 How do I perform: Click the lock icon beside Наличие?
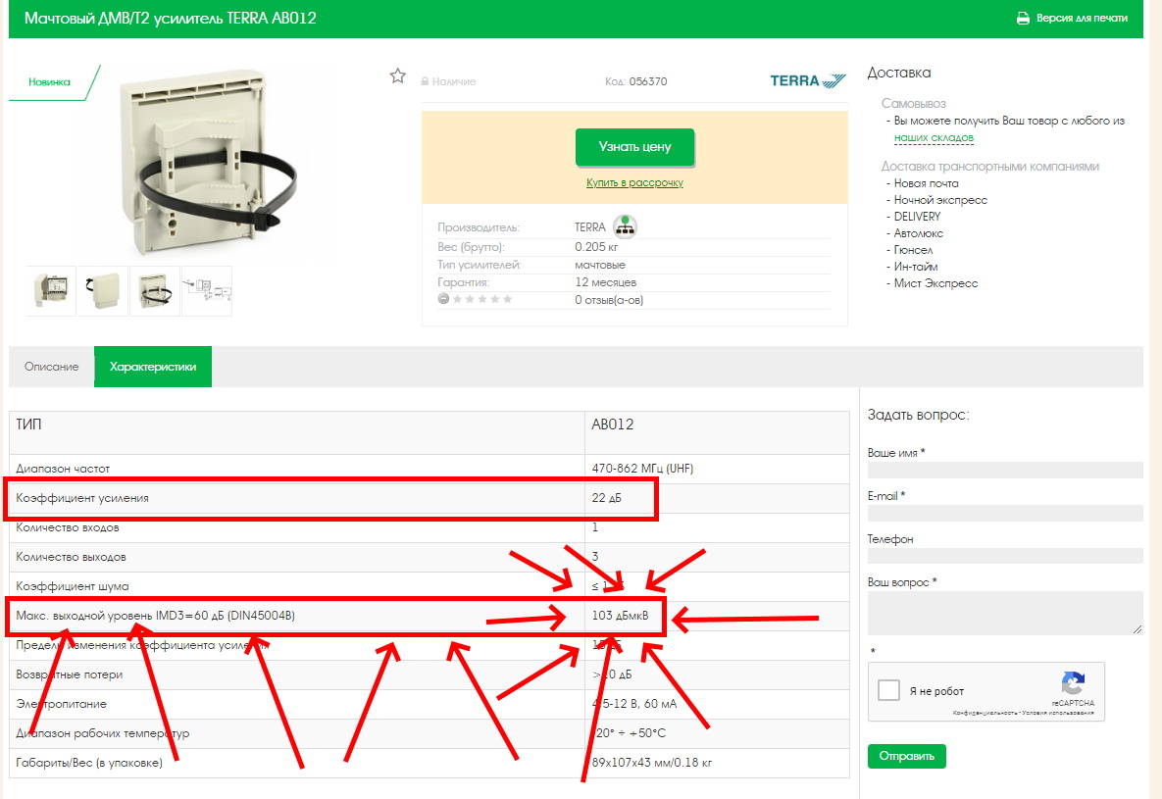tap(426, 80)
